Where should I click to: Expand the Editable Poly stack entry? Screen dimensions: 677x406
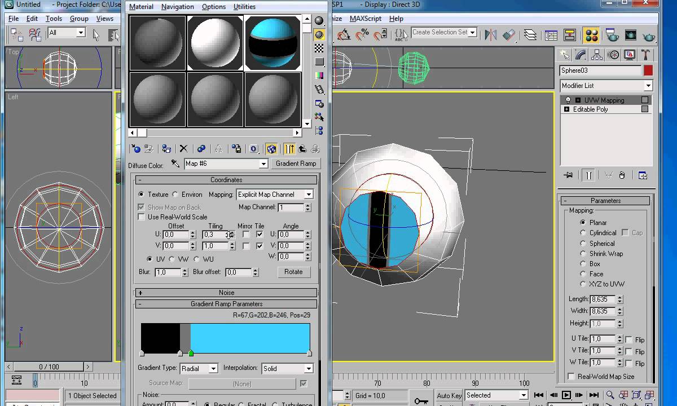tap(566, 109)
